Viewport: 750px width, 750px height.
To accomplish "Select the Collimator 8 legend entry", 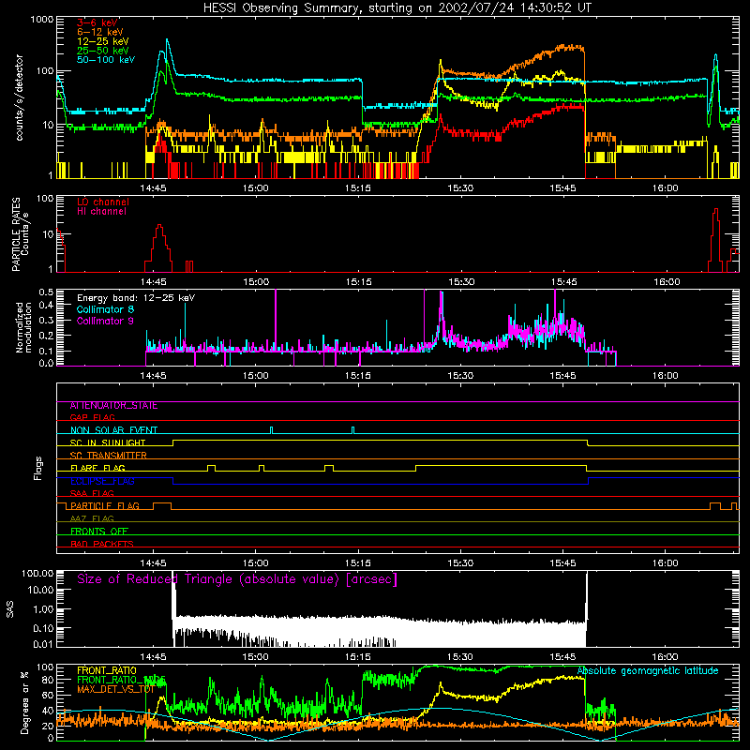I will [x=105, y=309].
